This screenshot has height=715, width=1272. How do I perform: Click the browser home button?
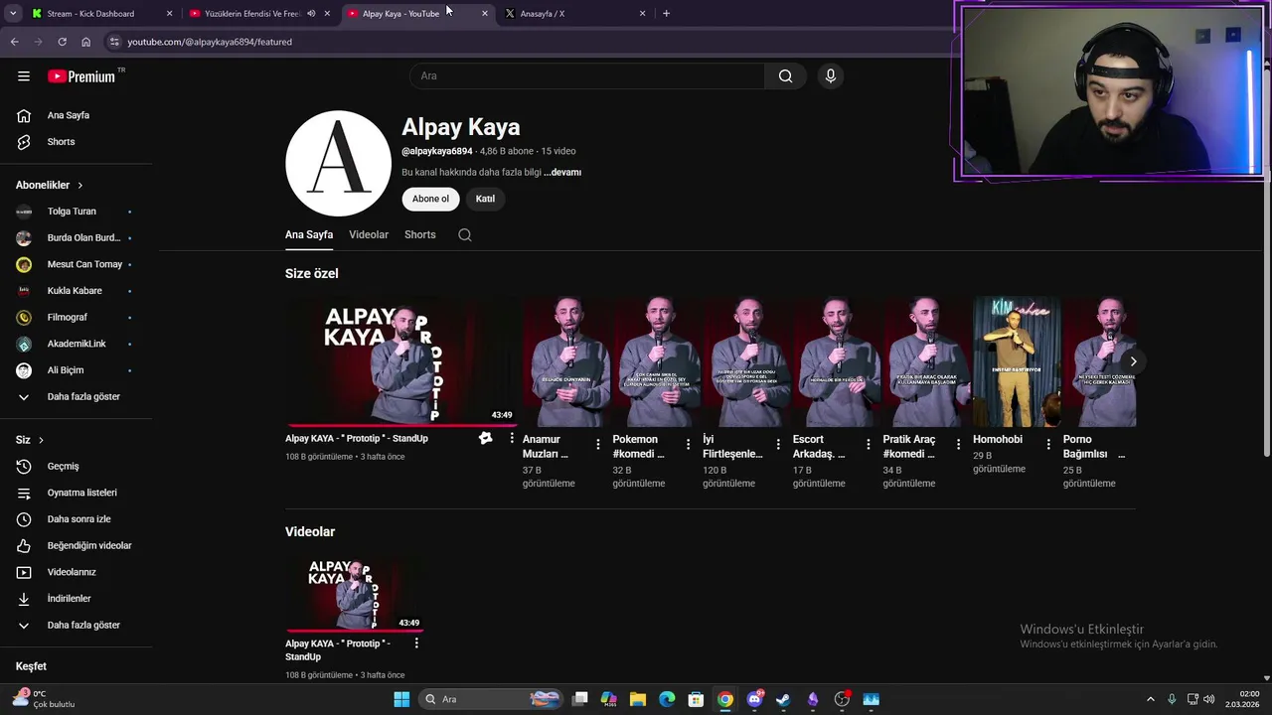click(86, 42)
